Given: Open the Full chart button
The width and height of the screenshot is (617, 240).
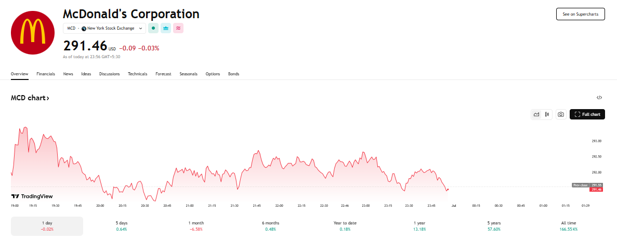Looking at the screenshot, I should coord(587,114).
